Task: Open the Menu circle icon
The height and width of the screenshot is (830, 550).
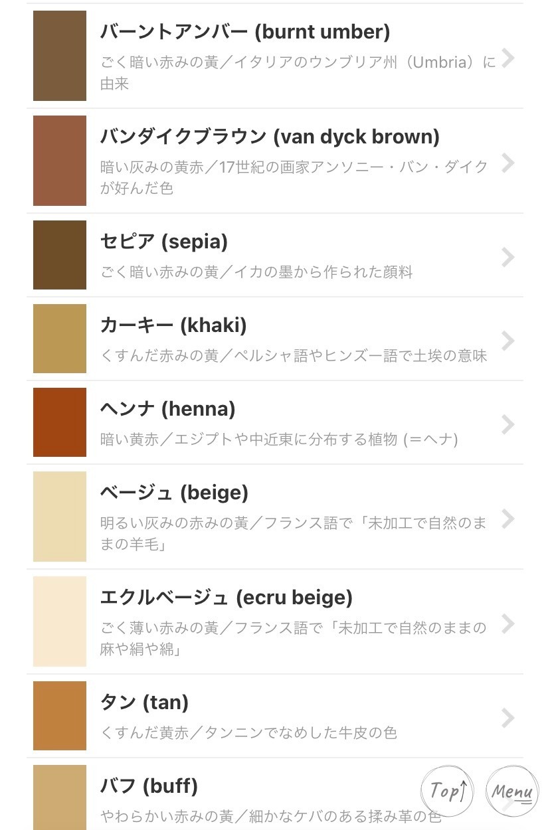Action: click(x=512, y=791)
